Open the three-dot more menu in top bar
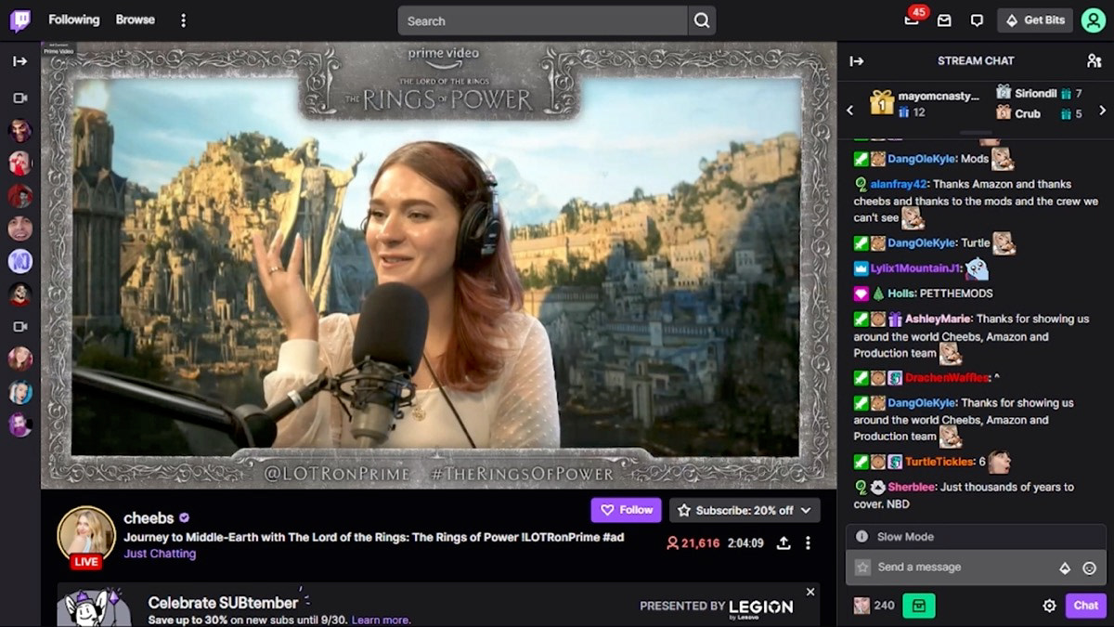 (x=183, y=20)
